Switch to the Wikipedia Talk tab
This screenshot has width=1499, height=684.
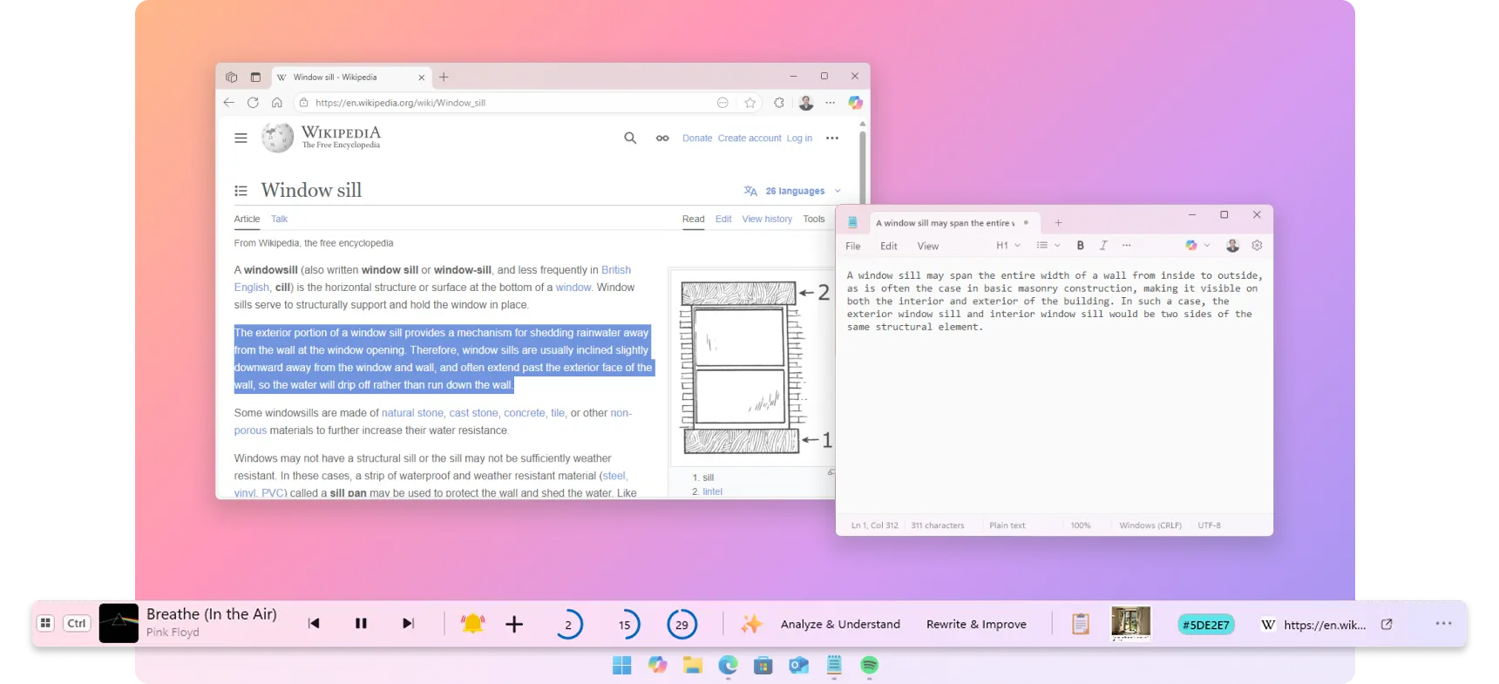pyautogui.click(x=279, y=219)
